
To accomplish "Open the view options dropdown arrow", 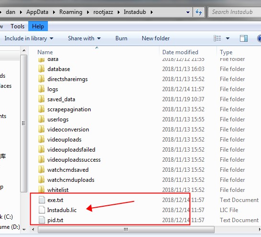I will (227, 38).
